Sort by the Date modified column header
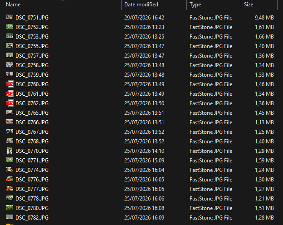This screenshot has width=283, height=225. [x=141, y=5]
